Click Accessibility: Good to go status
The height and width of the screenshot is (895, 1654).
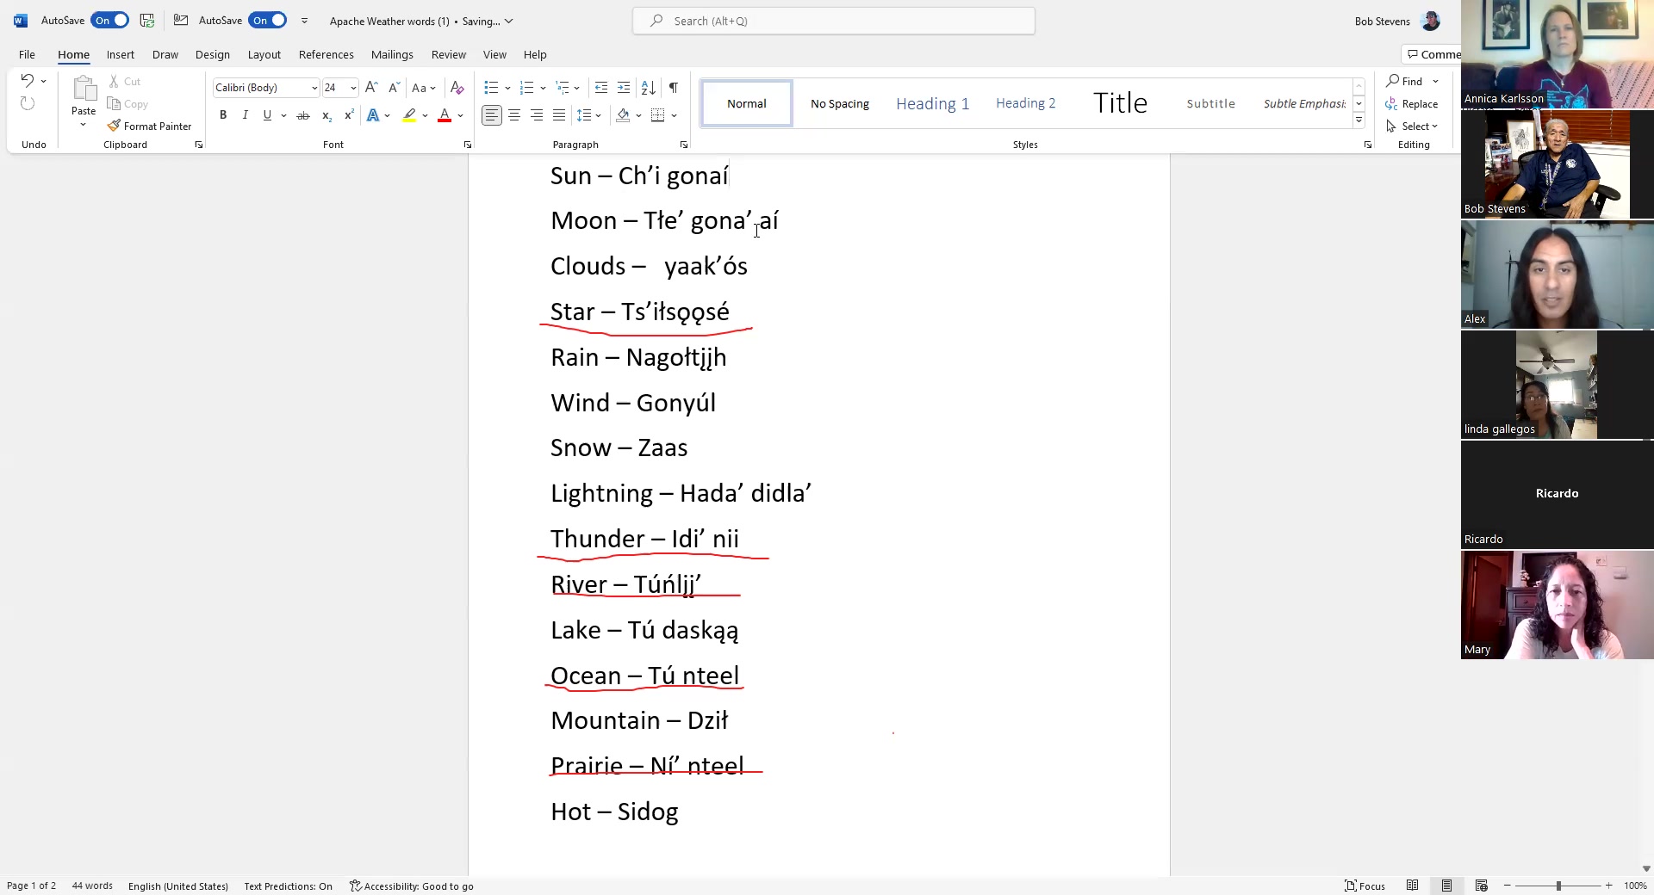(x=412, y=886)
